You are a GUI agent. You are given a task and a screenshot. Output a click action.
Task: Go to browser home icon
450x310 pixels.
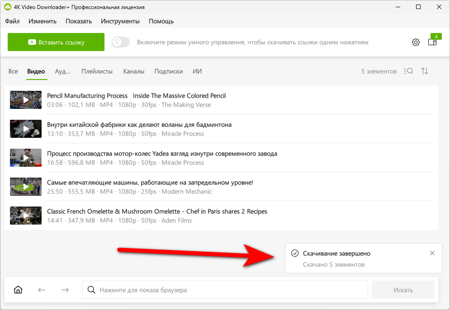tap(18, 290)
